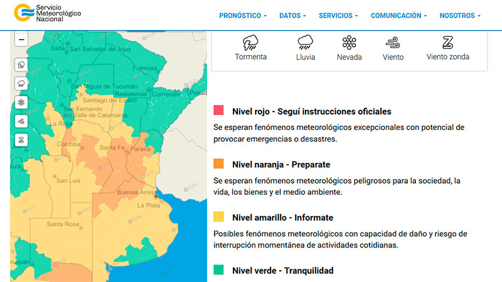Expand the Servicios menu
Viewport: 502px width, 282px height.
click(338, 16)
